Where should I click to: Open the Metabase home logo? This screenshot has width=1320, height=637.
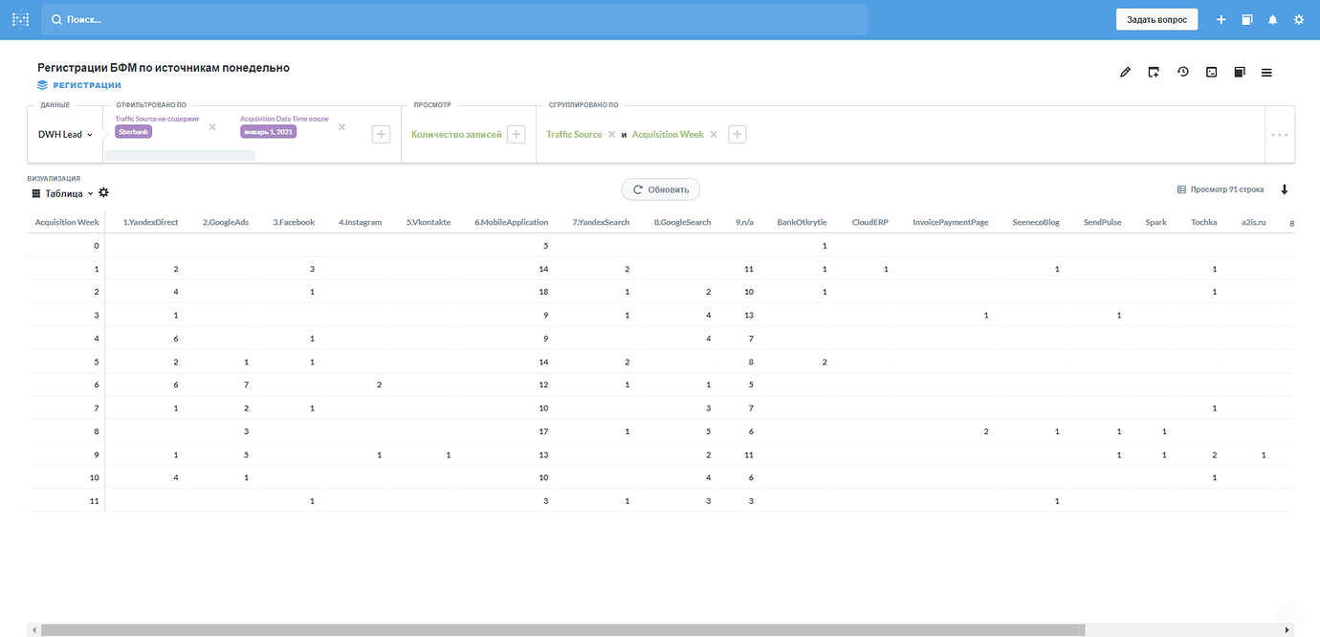20,19
